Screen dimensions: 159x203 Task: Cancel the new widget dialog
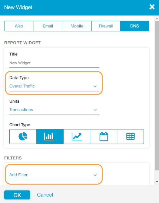(x=45, y=195)
